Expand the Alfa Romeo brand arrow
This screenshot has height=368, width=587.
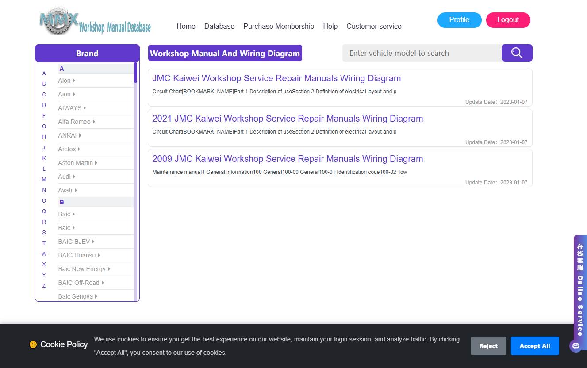[x=94, y=122]
